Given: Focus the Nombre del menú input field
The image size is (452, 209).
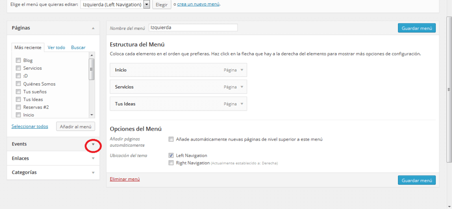Looking at the screenshot, I should tap(193, 27).
